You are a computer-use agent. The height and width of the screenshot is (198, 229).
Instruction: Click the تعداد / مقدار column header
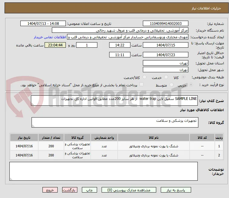click(51, 138)
